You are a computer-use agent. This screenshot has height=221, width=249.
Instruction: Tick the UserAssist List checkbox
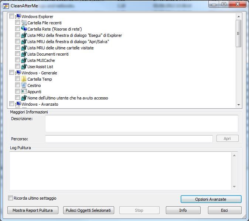(17, 66)
